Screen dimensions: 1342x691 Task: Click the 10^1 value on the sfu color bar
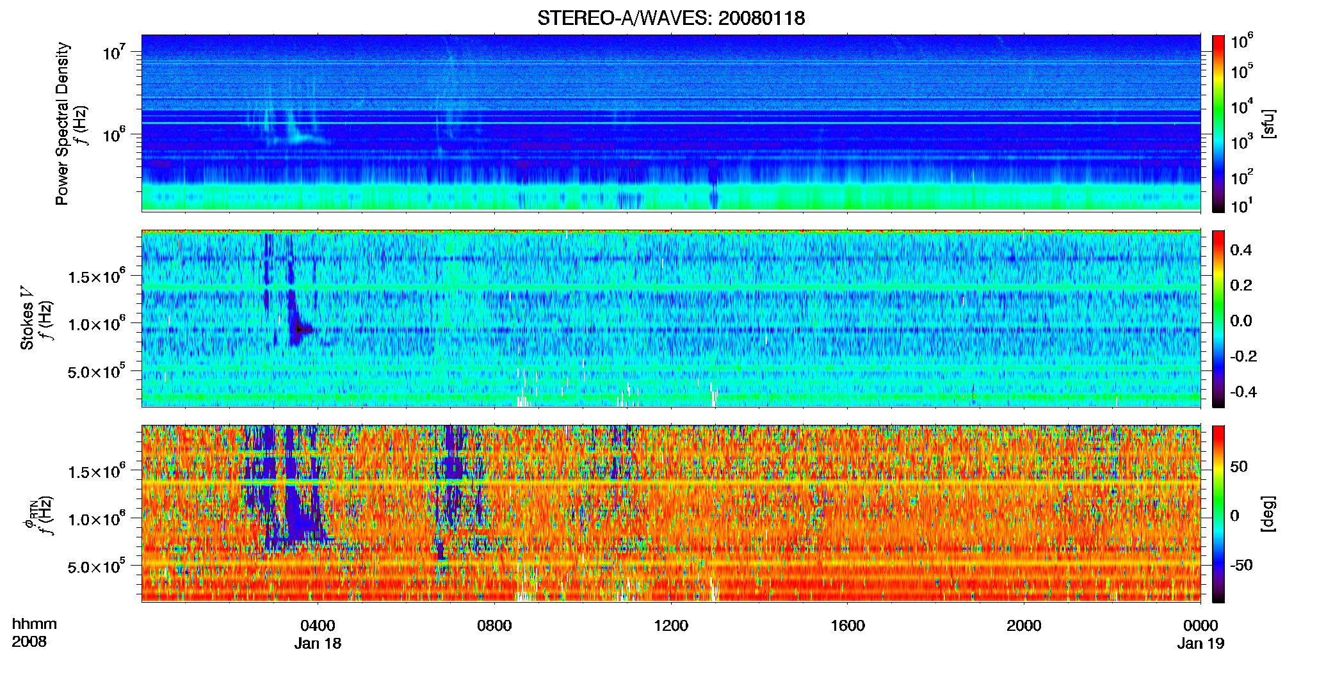(x=1242, y=205)
